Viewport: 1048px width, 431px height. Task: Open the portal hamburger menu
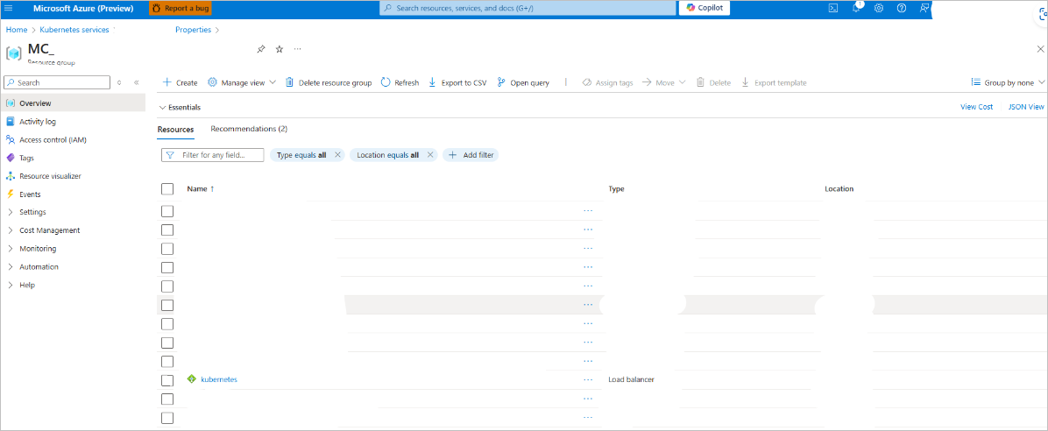[10, 8]
